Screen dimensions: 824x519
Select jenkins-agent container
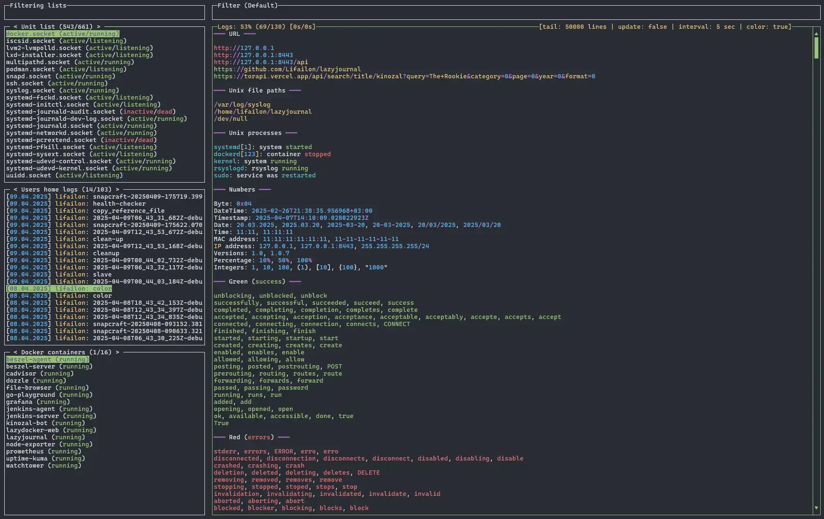[50, 409]
